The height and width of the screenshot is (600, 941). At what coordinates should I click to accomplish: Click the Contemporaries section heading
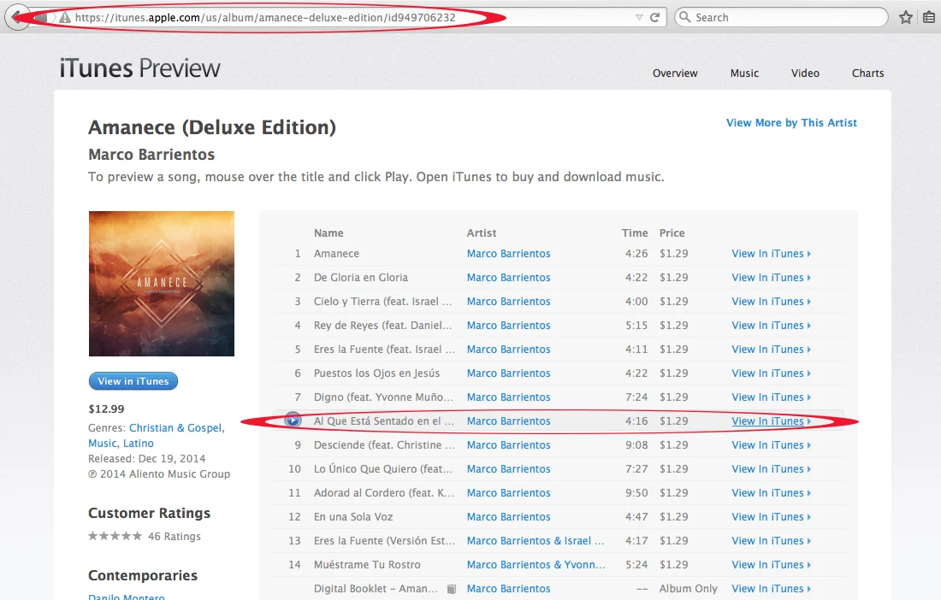[143, 575]
